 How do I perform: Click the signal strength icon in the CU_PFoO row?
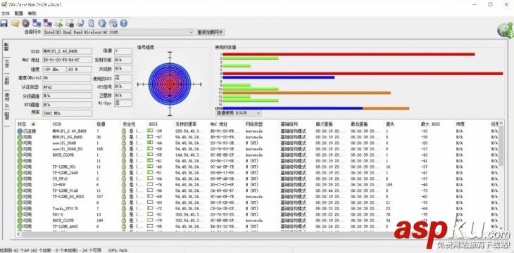(150, 179)
